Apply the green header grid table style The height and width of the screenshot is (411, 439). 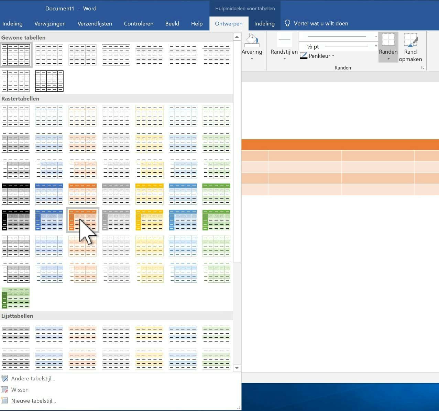[x=216, y=194]
